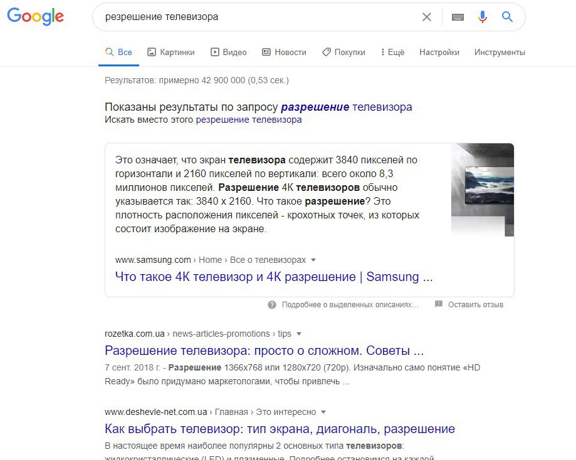The height and width of the screenshot is (460, 576).
Task: Click corrected query 'разрешение телевизора' link
Action: (x=347, y=107)
